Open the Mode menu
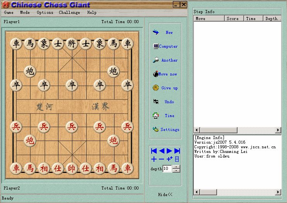This screenshot has width=287, height=203. 25,12
